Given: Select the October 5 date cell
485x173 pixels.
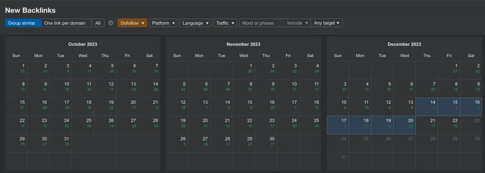Looking at the screenshot, I should click(105, 70).
